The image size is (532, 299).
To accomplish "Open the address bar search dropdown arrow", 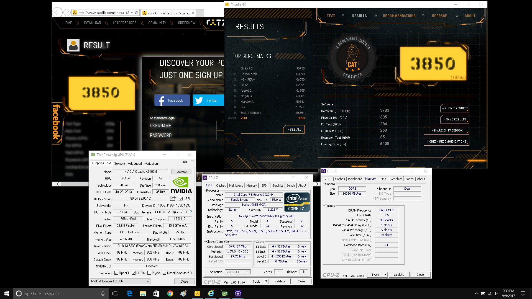I will coord(132,12).
